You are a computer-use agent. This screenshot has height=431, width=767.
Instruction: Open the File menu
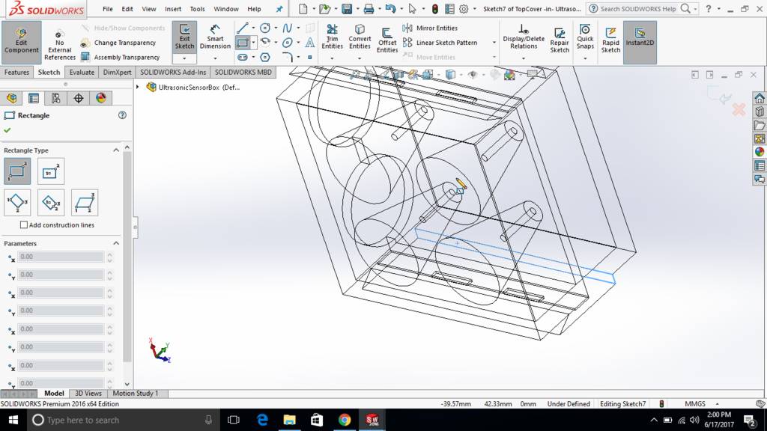pos(108,9)
